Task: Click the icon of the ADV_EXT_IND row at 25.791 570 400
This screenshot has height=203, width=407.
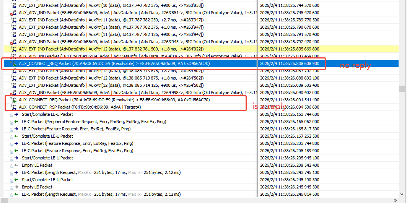Action: (x=13, y=34)
